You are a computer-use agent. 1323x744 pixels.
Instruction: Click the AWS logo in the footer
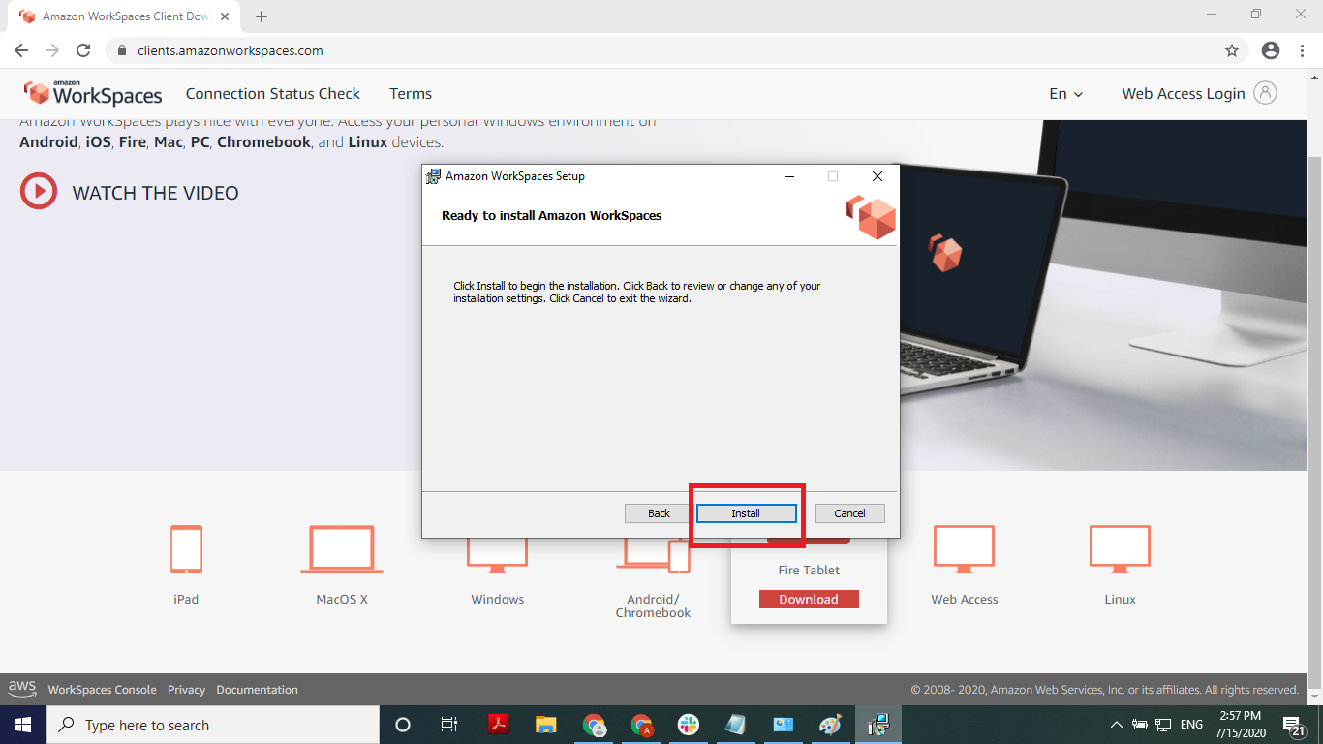click(x=22, y=689)
